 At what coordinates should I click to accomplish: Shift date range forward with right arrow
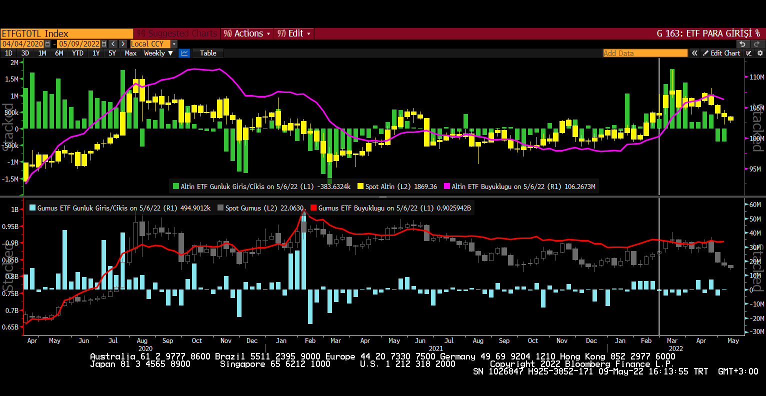click(x=123, y=44)
